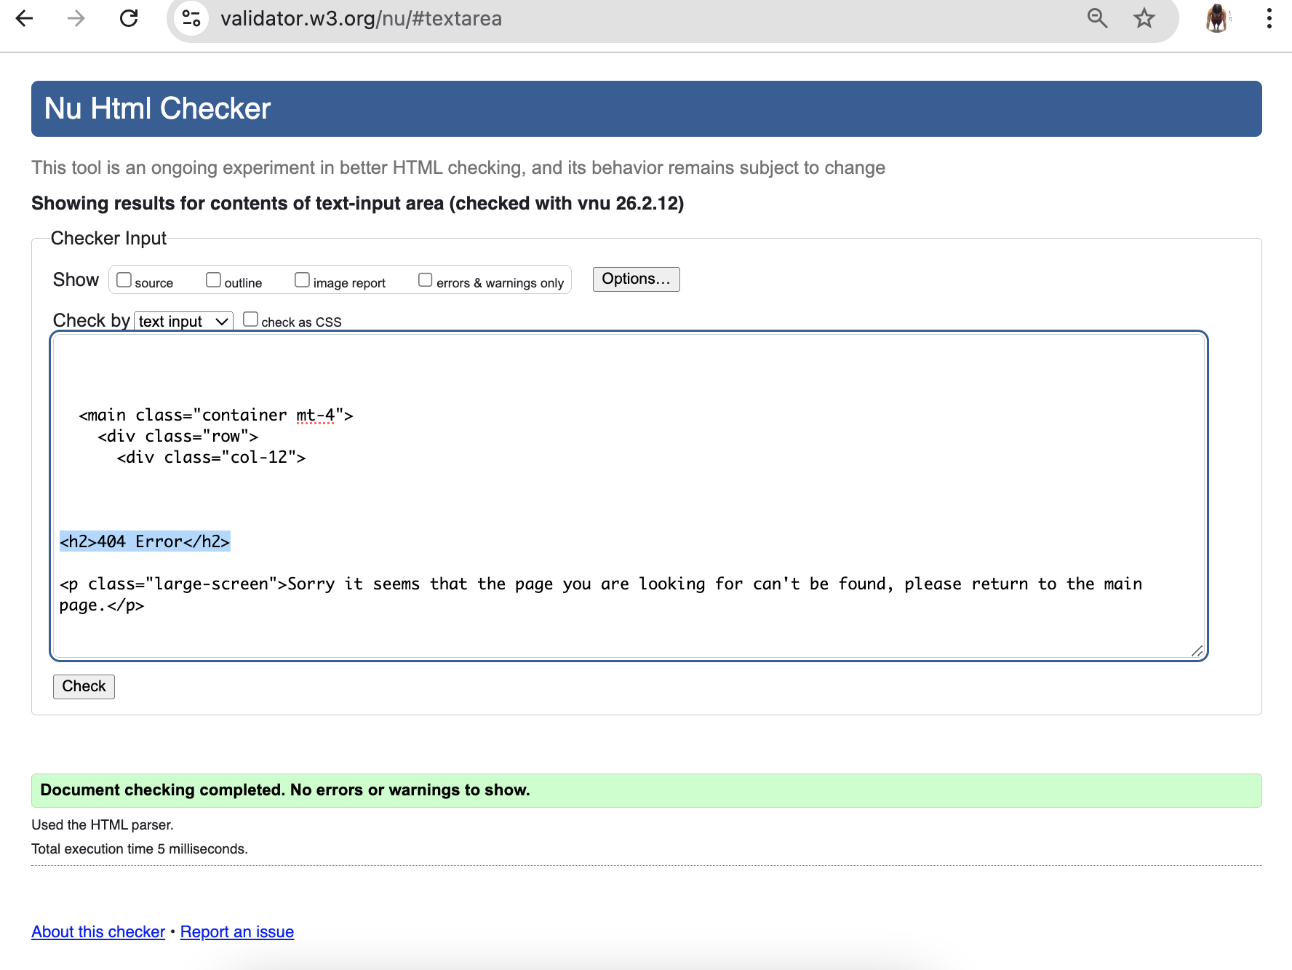
Task: Click the browser forward arrow
Action: pos(75,19)
